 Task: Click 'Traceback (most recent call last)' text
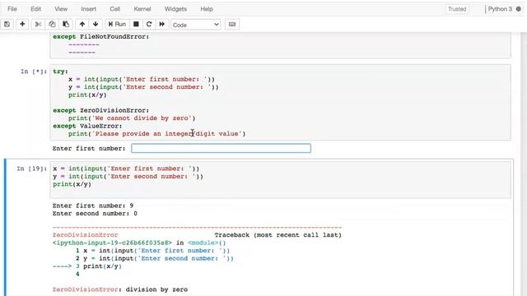278,235
